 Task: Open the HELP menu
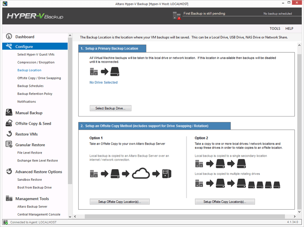(289, 28)
